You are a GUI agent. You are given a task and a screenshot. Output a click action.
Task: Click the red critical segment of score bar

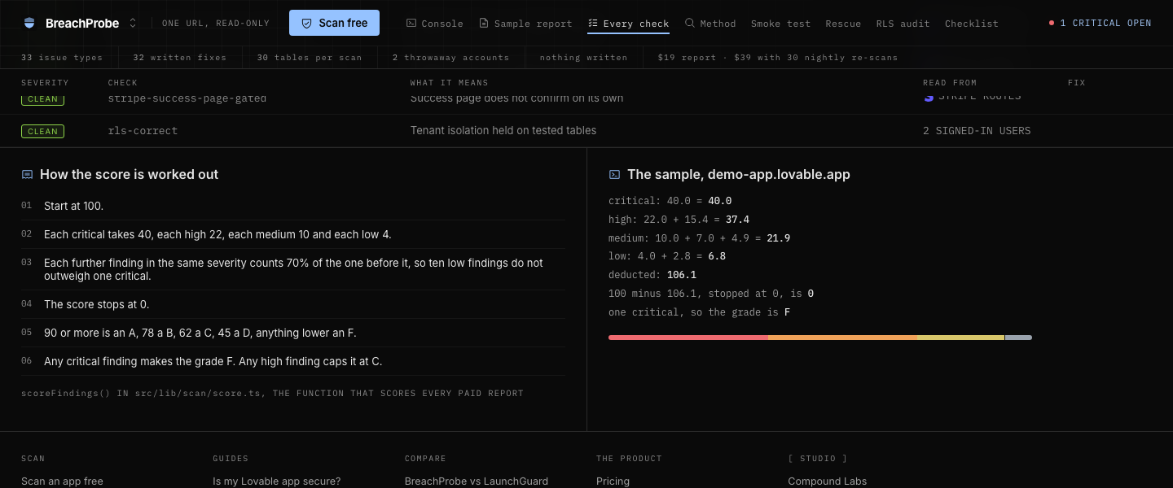(x=688, y=338)
